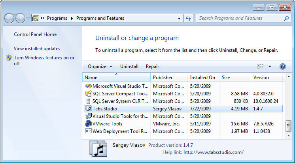Close the Programs and Features window
Screen dimensions: 295x163
click(x=285, y=8)
